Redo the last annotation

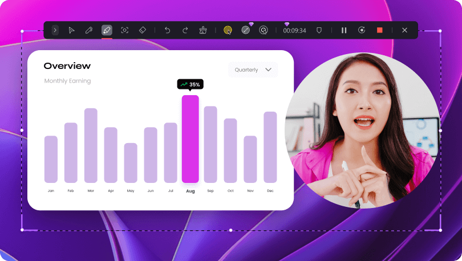(x=185, y=30)
